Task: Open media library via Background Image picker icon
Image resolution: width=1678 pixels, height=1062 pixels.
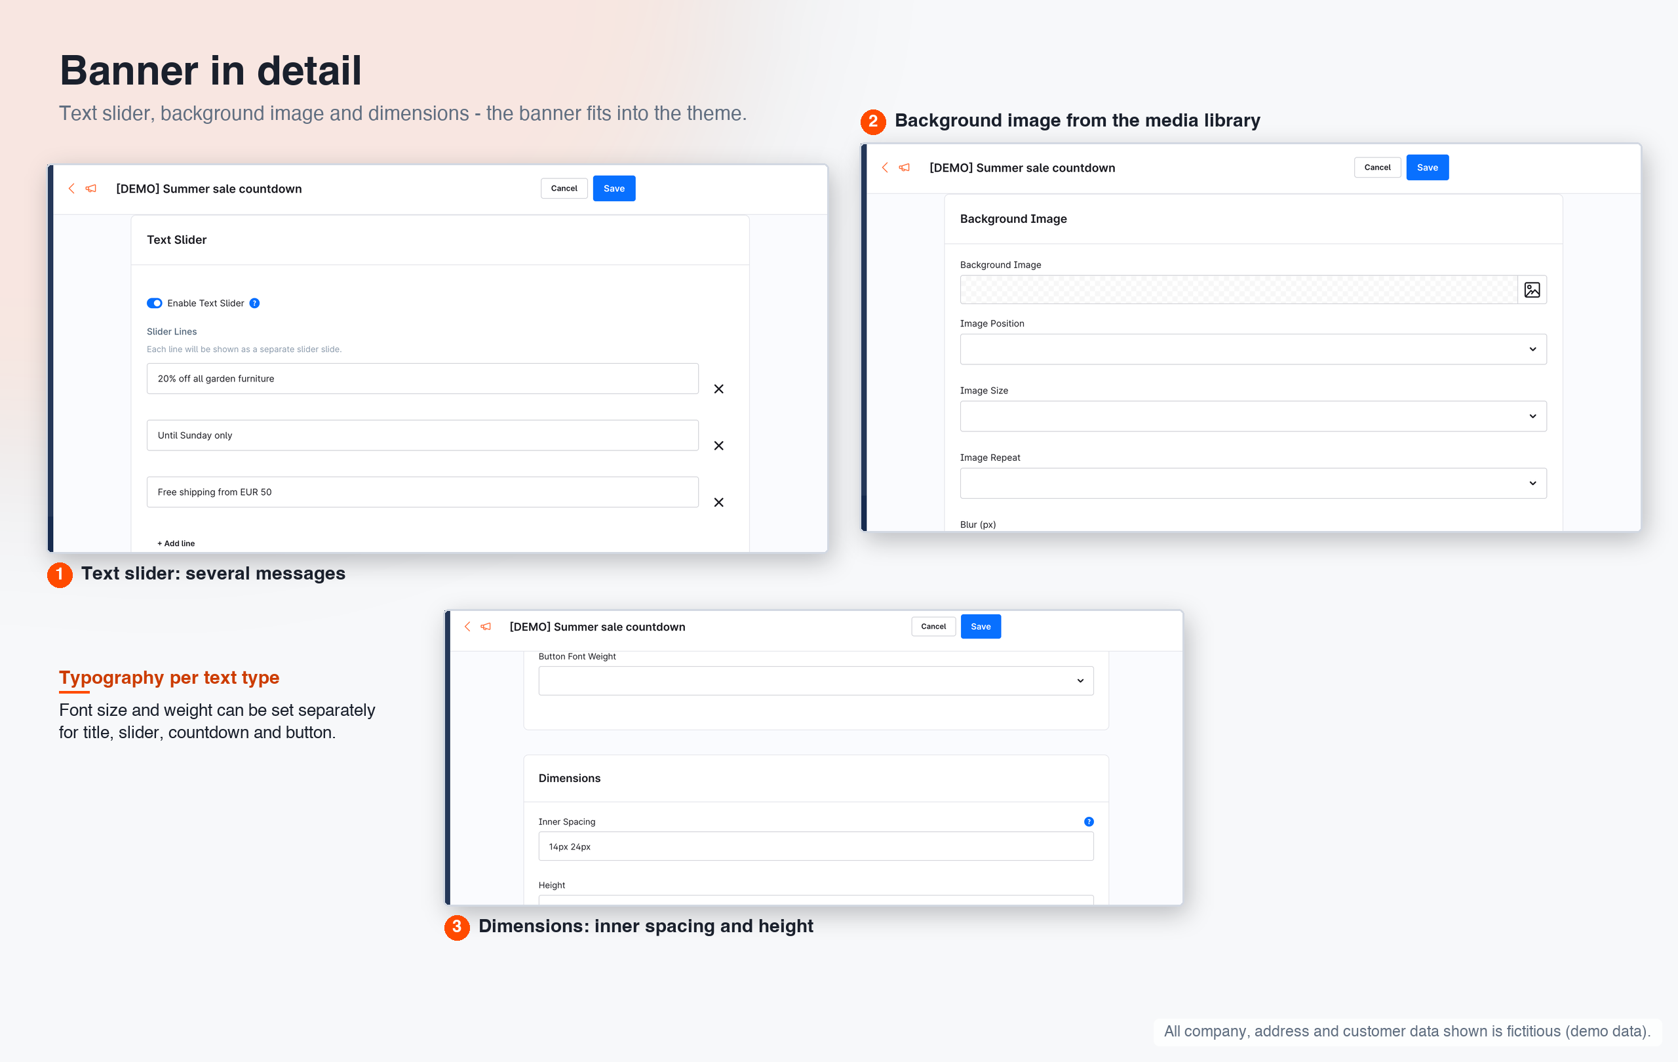Action: 1532,290
